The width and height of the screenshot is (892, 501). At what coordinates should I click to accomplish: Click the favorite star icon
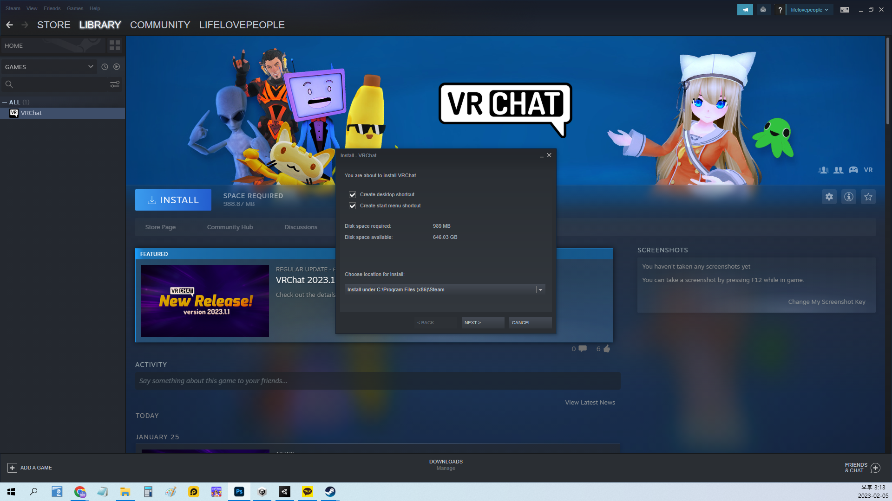coord(868,197)
